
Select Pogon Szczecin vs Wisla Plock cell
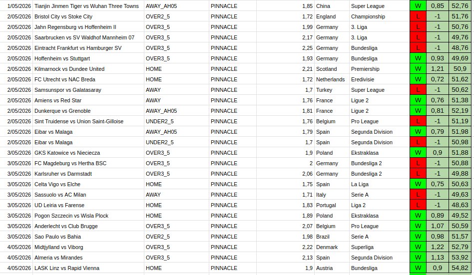[x=88, y=216]
